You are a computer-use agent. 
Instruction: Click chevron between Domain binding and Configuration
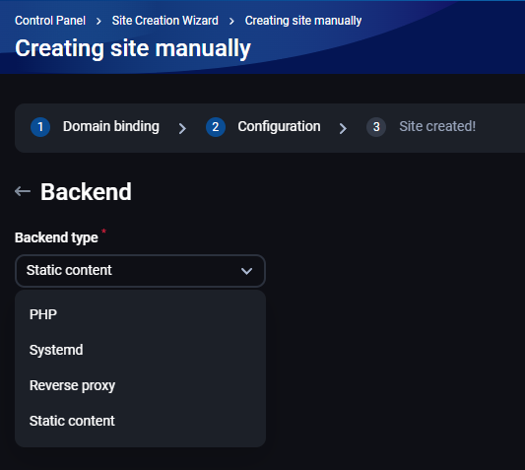coord(182,128)
